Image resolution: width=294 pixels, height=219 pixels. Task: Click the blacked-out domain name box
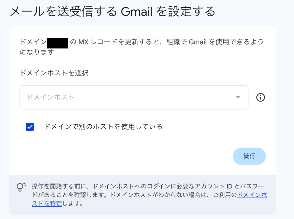pyautogui.click(x=57, y=43)
